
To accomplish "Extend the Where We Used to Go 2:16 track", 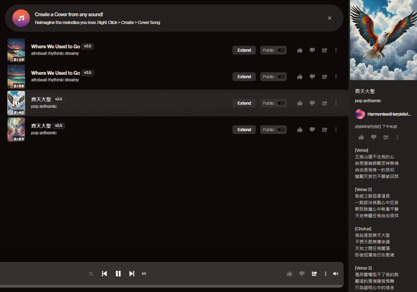I will pos(244,50).
